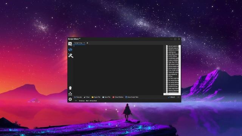Click the arrows left of Status text
Viewport: 242px width, 136px height.
coord(76,101)
